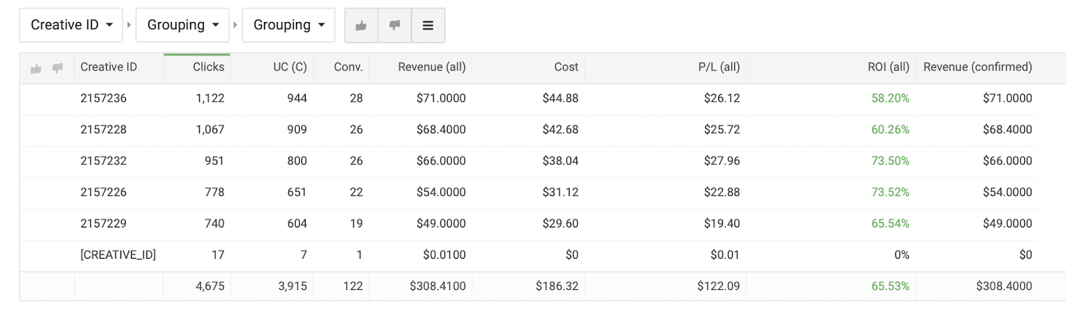
Task: Click total revenue $308.4100 in footer
Action: [x=438, y=286]
